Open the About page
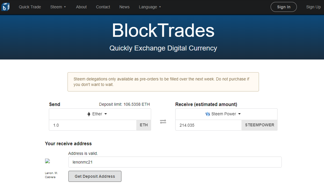 pyautogui.click(x=82, y=7)
